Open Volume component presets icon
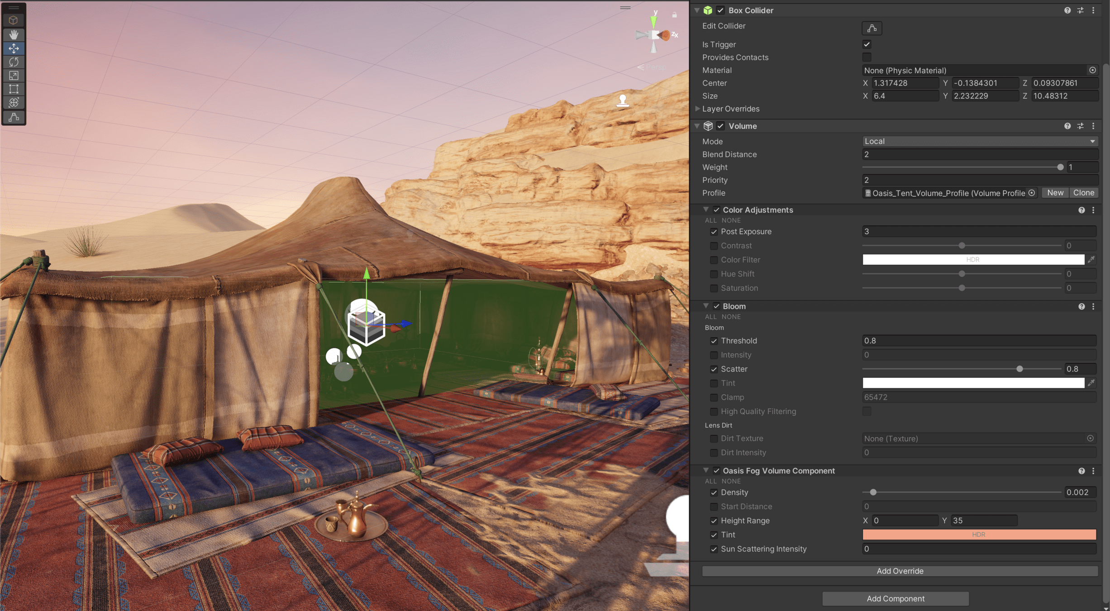1110x611 pixels. click(x=1080, y=126)
